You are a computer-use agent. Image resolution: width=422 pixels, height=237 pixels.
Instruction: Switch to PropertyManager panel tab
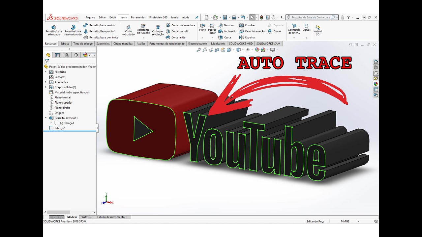[57, 55]
